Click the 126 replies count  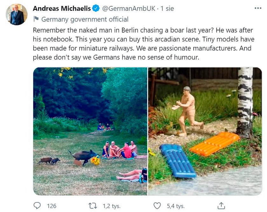click(51, 206)
